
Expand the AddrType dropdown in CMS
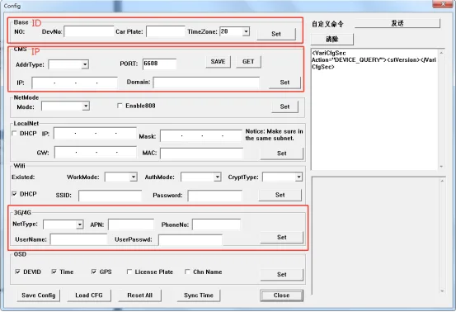(85, 64)
